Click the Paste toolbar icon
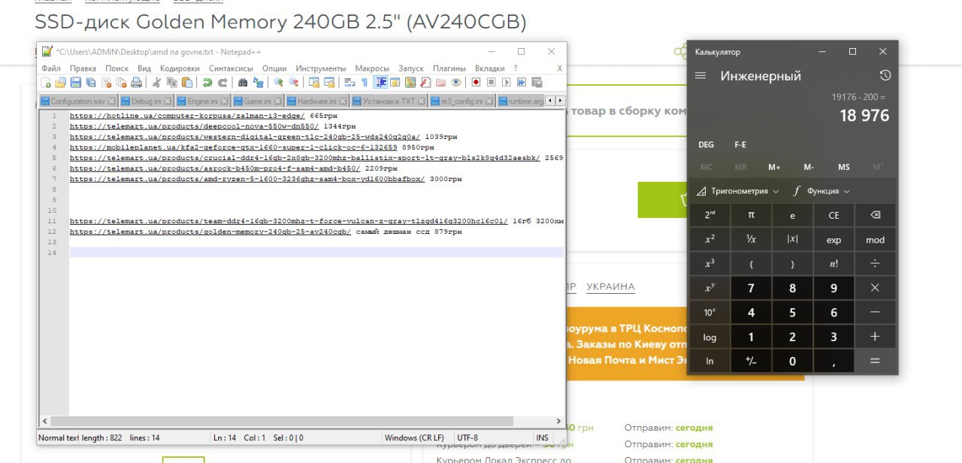Viewport: 962px width, 463px height. coord(187,83)
